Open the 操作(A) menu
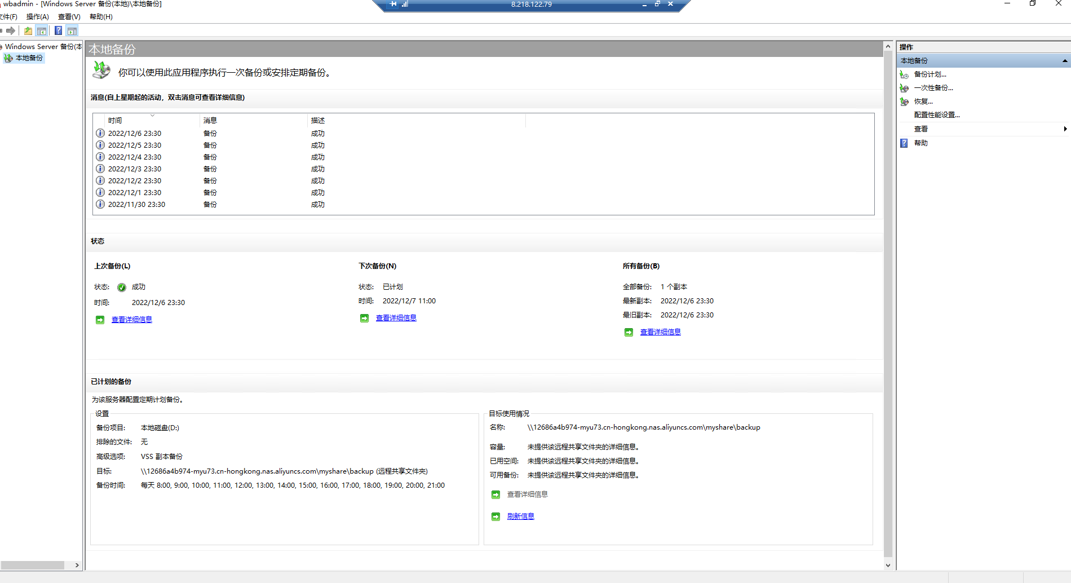 pos(37,17)
